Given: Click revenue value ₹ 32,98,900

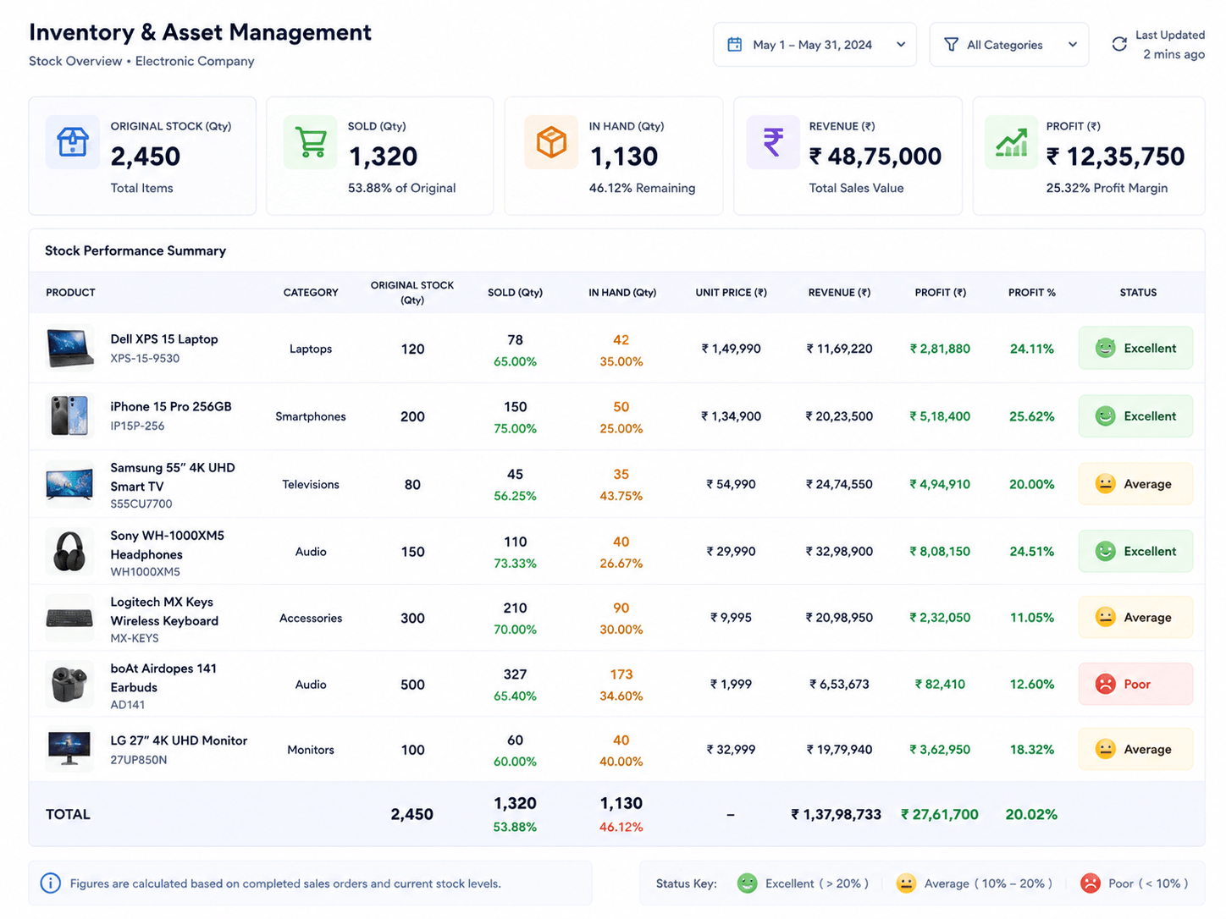Looking at the screenshot, I should click(x=839, y=551).
